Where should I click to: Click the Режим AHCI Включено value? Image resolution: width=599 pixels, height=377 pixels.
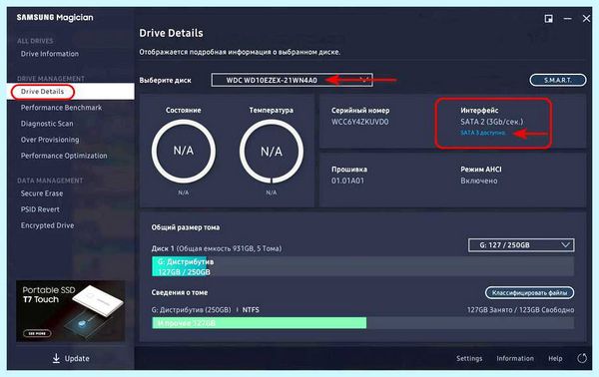coord(478,181)
